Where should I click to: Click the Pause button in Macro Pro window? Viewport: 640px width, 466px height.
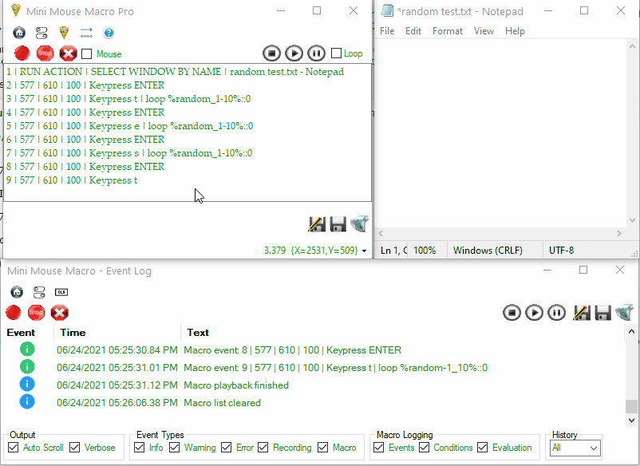coord(316,53)
